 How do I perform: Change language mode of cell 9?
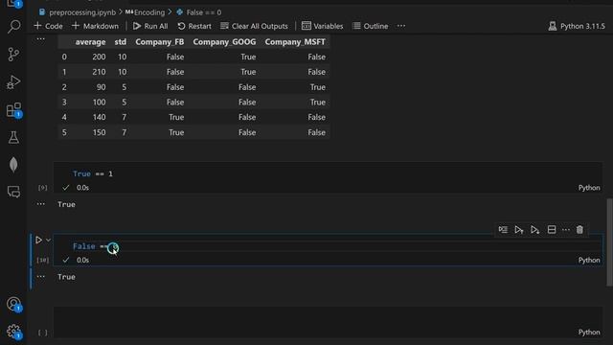tap(589, 188)
